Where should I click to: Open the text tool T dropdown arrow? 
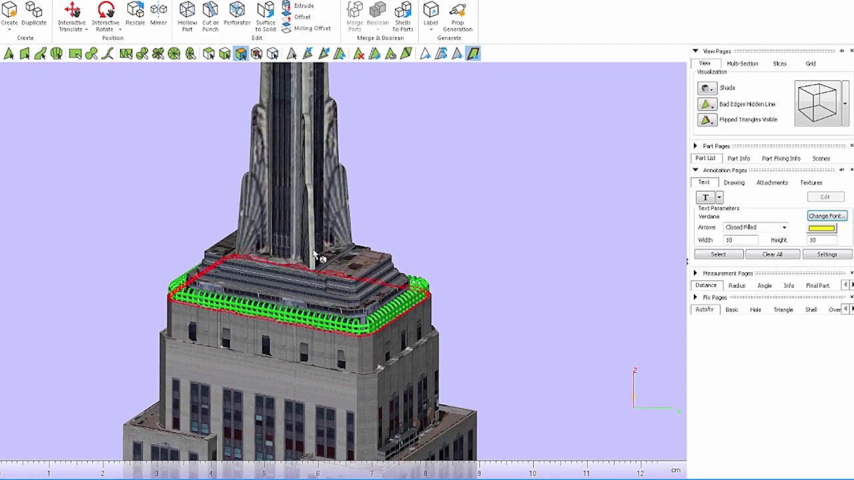pos(719,197)
